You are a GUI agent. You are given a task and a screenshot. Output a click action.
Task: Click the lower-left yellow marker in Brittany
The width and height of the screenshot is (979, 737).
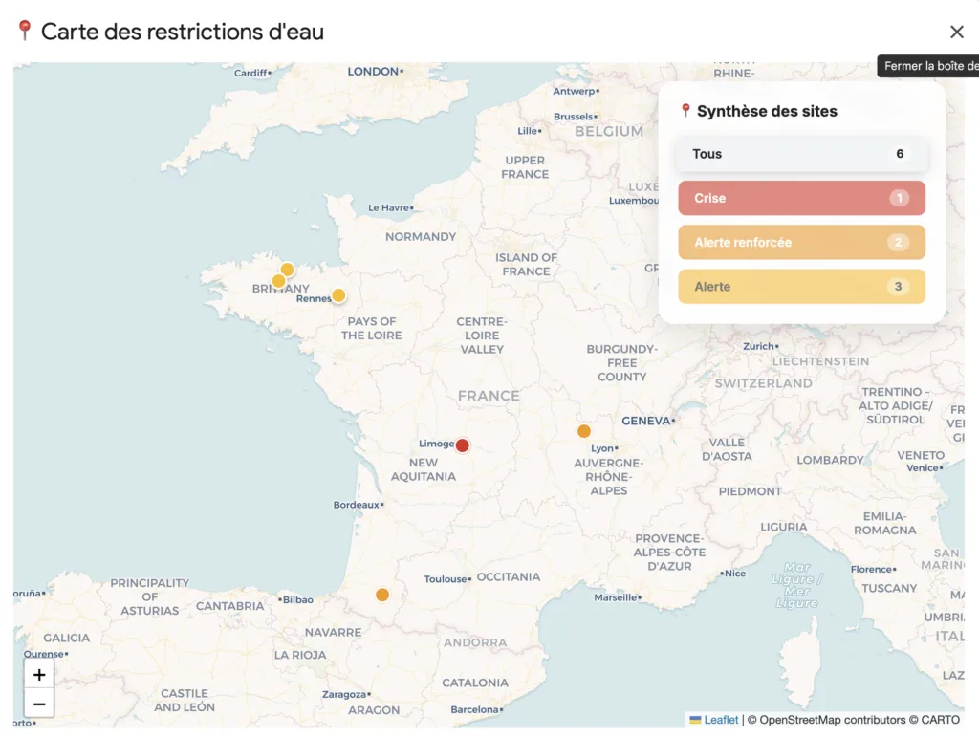pyautogui.click(x=278, y=281)
